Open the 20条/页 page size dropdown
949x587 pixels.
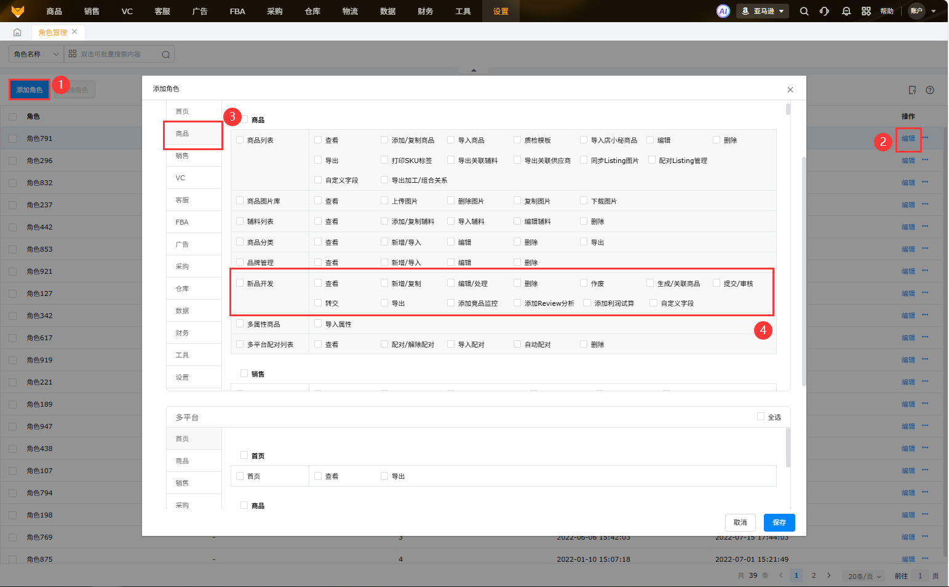click(x=864, y=576)
